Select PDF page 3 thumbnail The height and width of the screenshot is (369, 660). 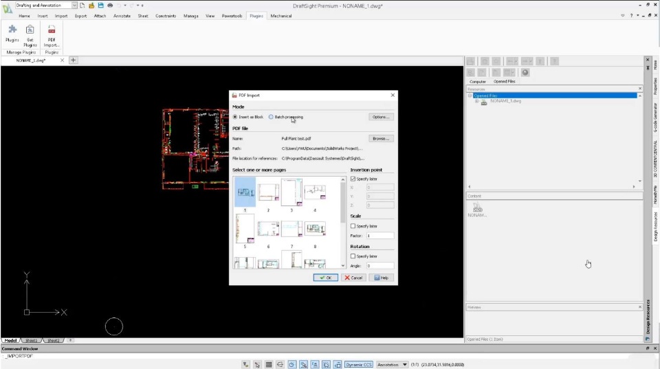pyautogui.click(x=291, y=192)
